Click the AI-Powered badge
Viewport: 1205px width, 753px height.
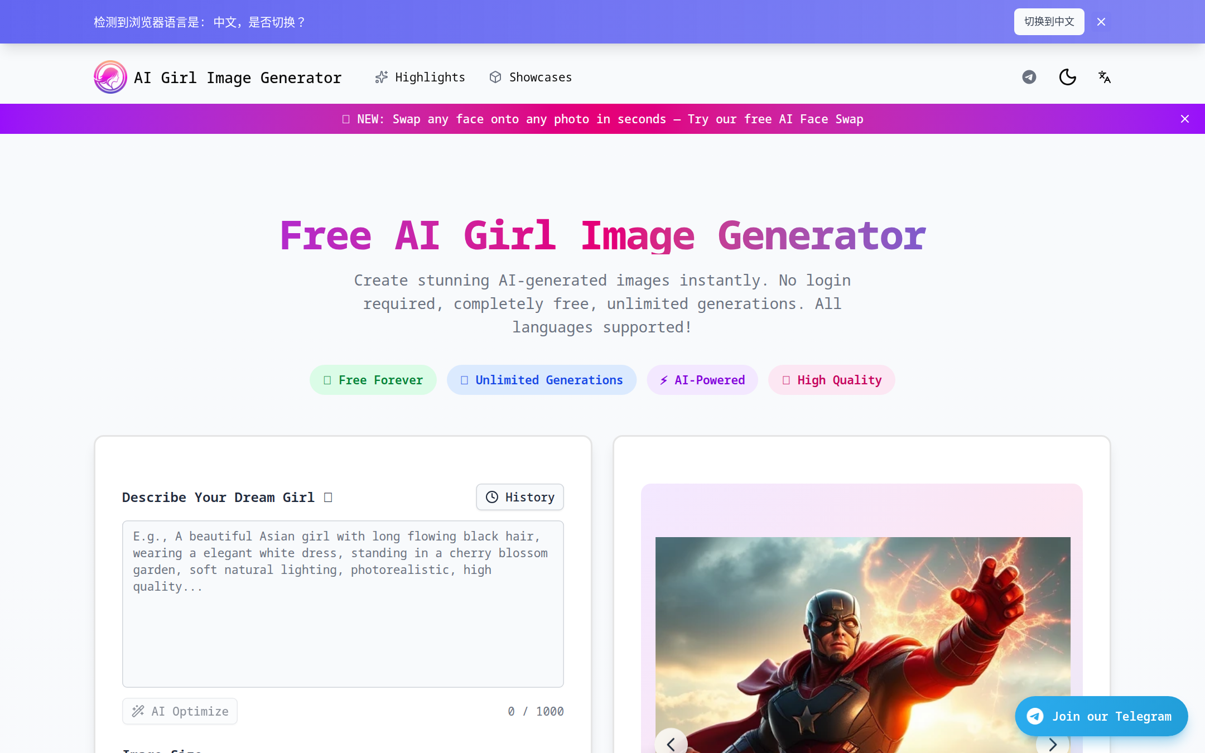pos(702,380)
